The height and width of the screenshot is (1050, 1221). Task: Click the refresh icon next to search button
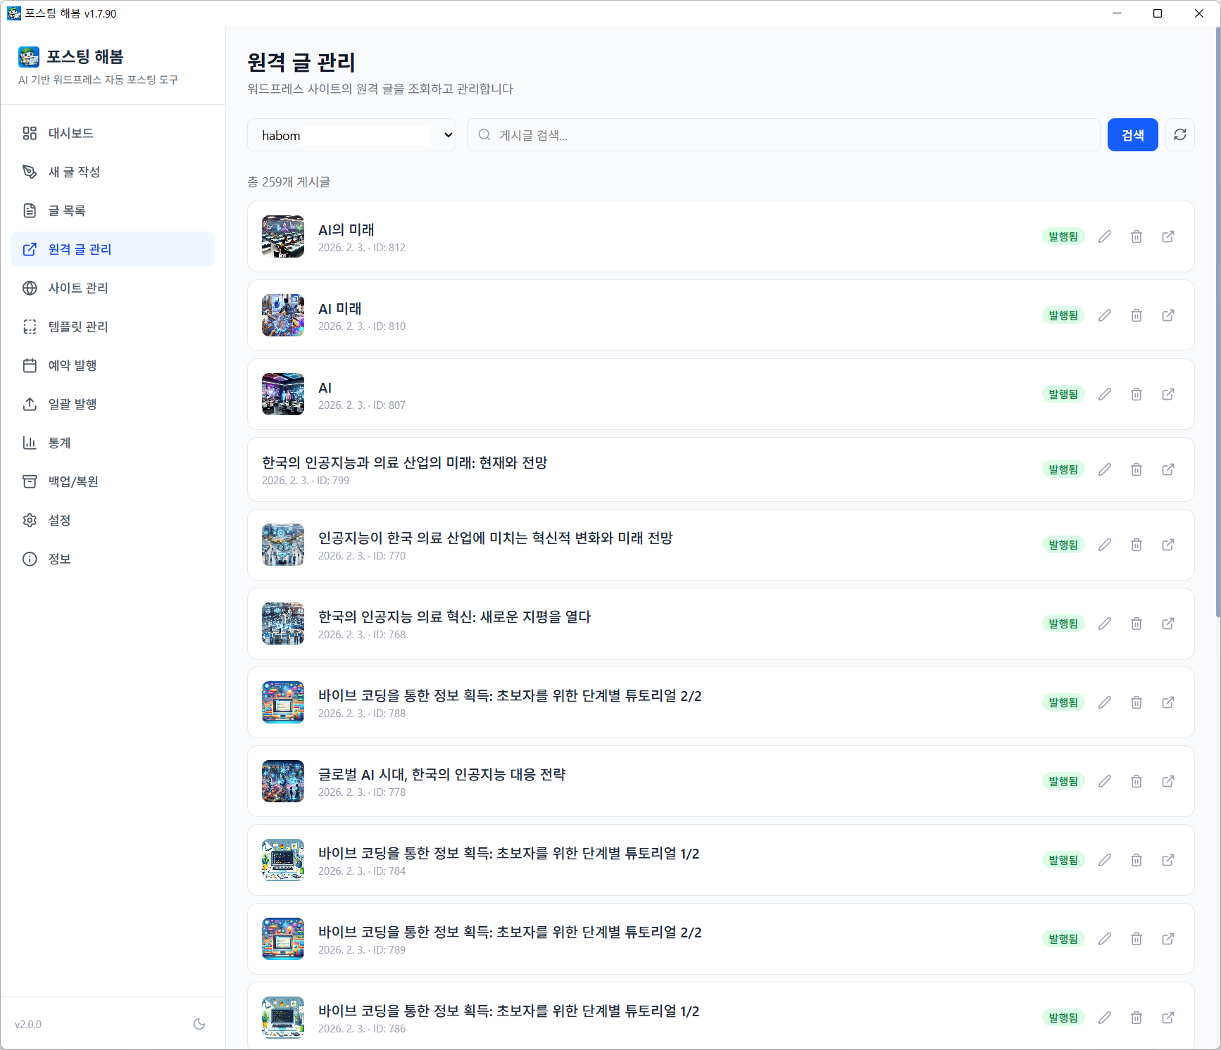coord(1180,134)
